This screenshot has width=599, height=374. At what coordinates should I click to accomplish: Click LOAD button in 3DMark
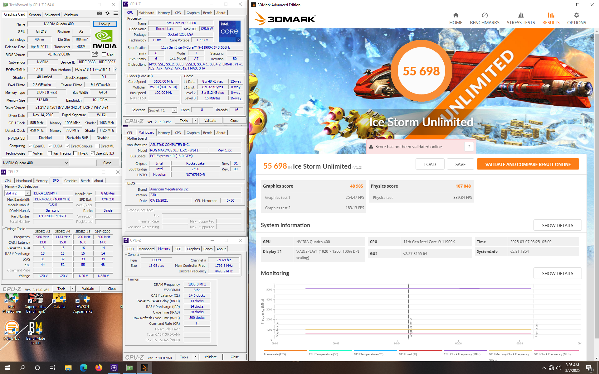tap(430, 164)
